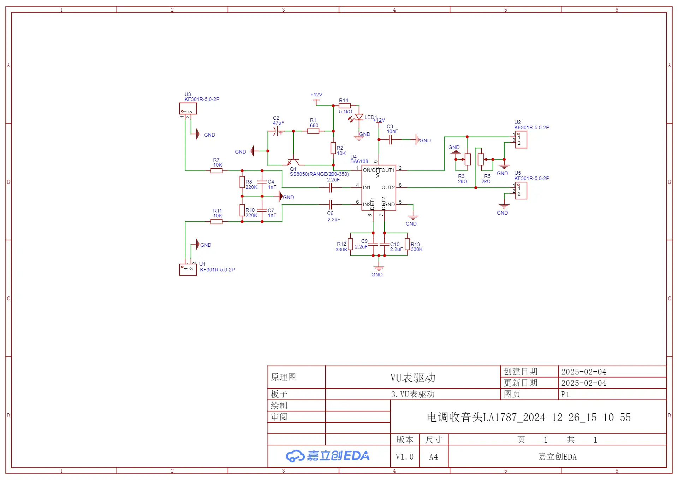The width and height of the screenshot is (678, 480).
Task: Click the BA6138 part label text
Action: (x=359, y=162)
